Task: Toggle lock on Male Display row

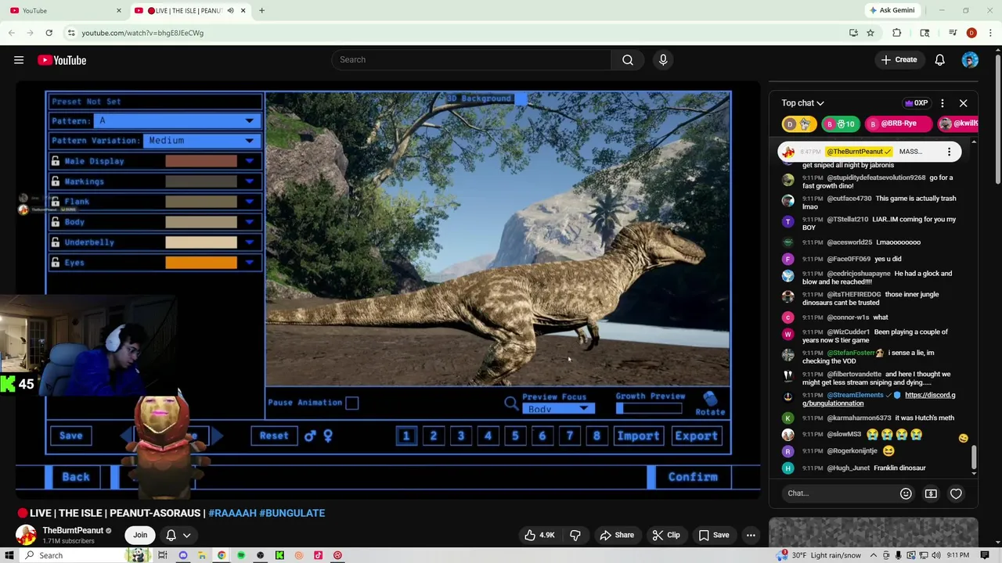Action: click(x=56, y=161)
